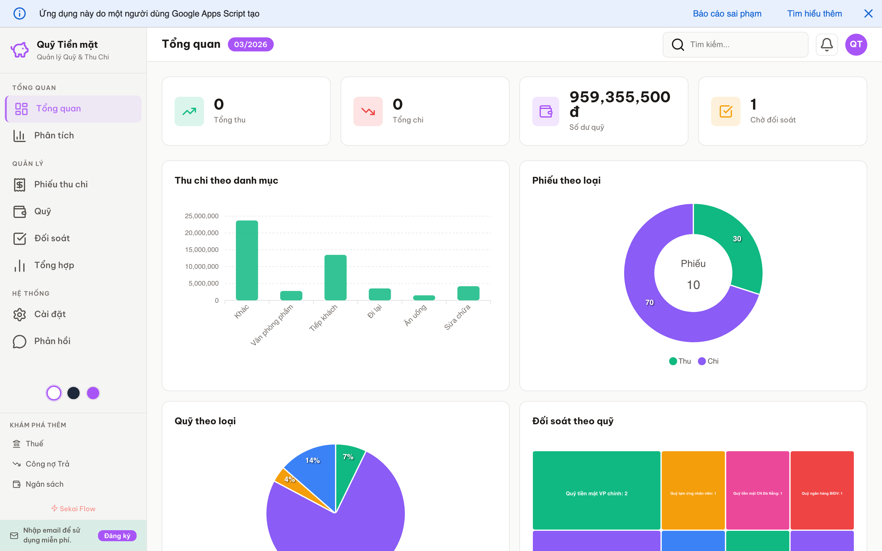The height and width of the screenshot is (551, 882).
Task: Open the Phiếu thu chi receipt page
Action: pyautogui.click(x=61, y=184)
